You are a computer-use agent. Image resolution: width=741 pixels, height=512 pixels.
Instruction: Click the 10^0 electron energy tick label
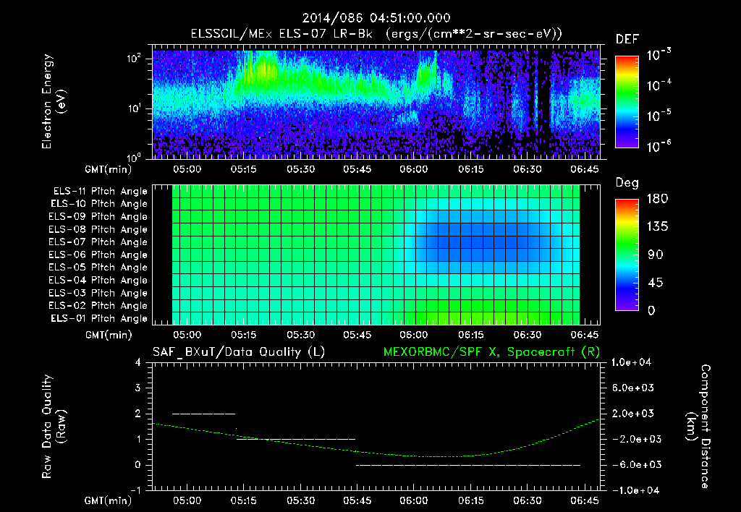[134, 157]
